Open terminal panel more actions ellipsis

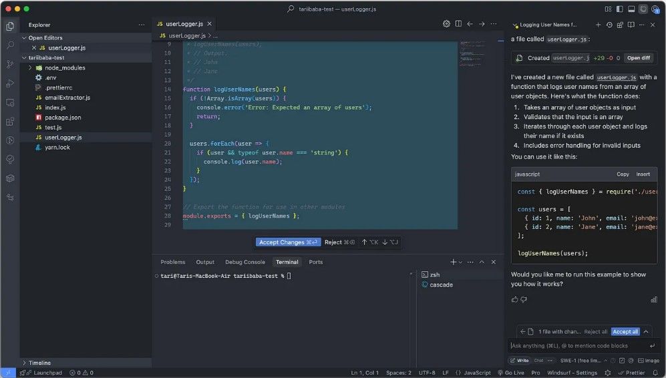470,262
